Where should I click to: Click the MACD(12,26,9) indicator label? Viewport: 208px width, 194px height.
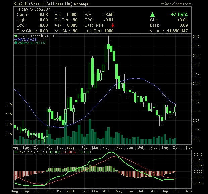click(33, 152)
